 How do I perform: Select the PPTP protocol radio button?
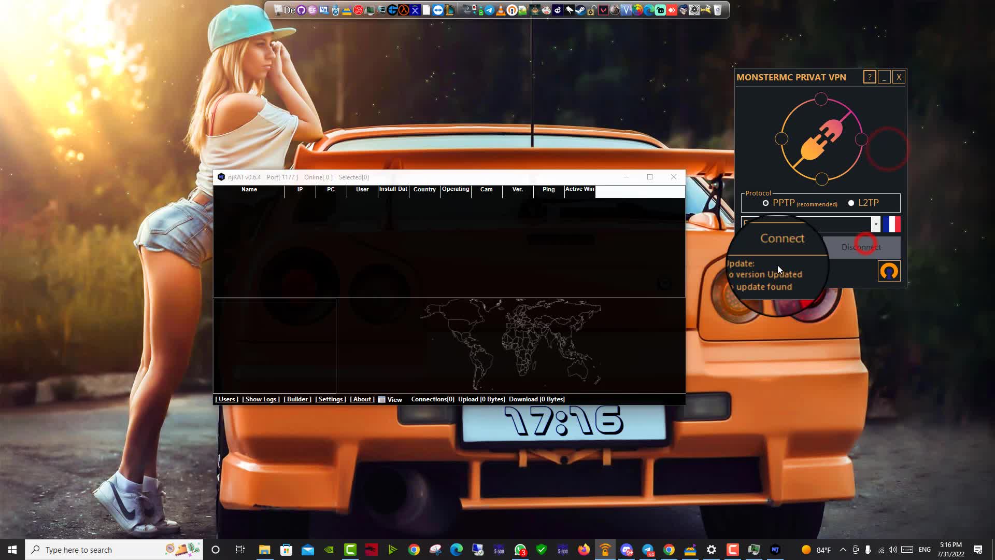(x=765, y=203)
